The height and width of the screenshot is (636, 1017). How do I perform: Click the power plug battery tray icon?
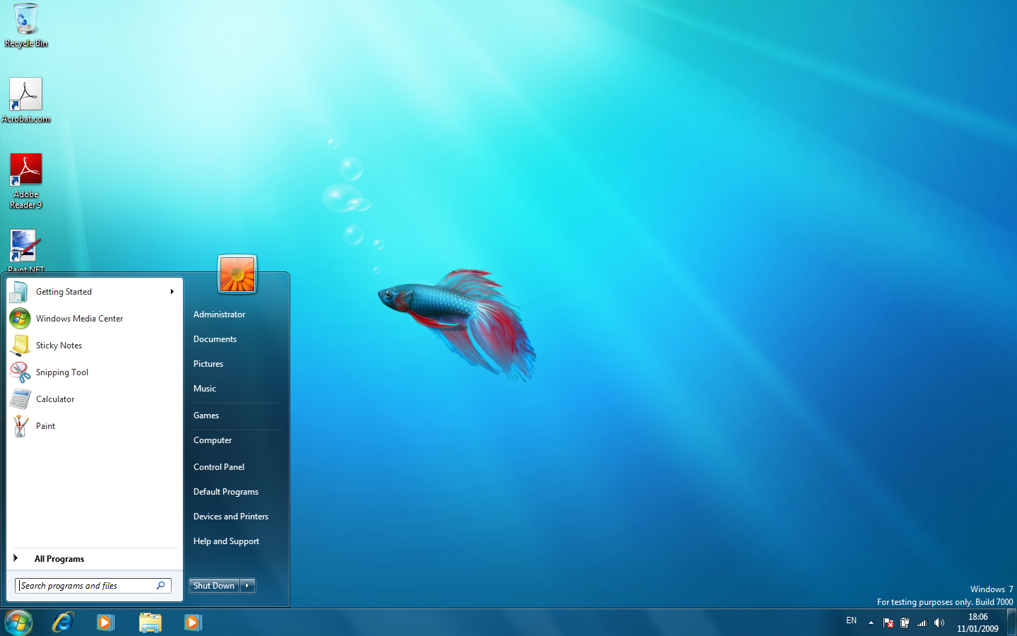[x=905, y=623]
